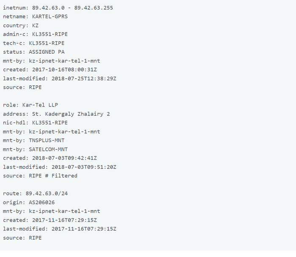Click the country KZ line

point(21,25)
